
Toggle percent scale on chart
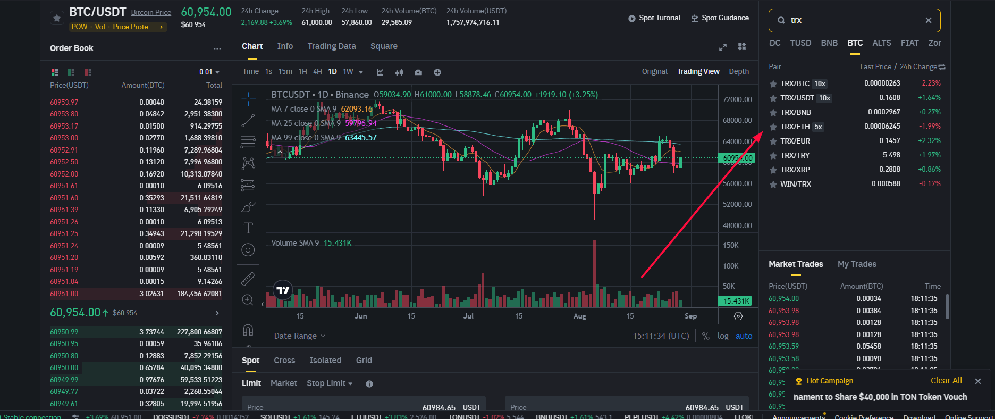[706, 336]
